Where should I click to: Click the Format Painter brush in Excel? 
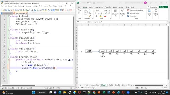(x=90, y=16)
